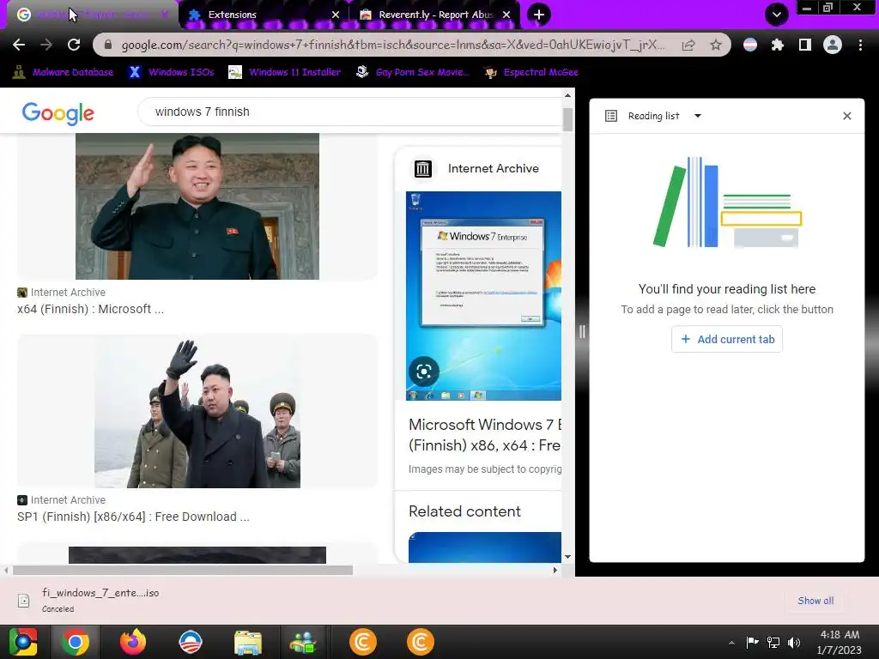Screen dimensions: 879x659
Task: Click the Action Center flag icon
Action: click(752, 642)
